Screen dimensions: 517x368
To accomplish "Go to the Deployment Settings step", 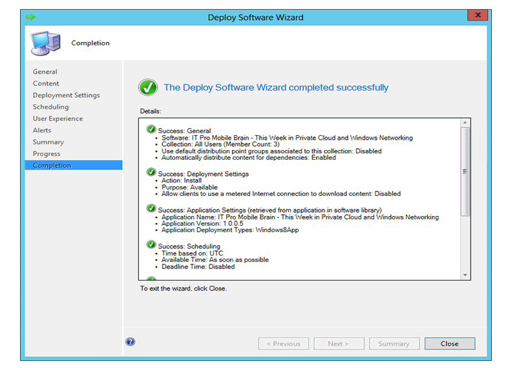I will 67,95.
